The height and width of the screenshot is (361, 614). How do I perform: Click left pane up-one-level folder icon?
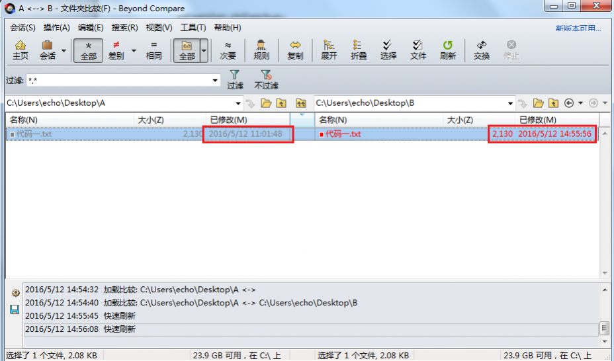pyautogui.click(x=281, y=103)
